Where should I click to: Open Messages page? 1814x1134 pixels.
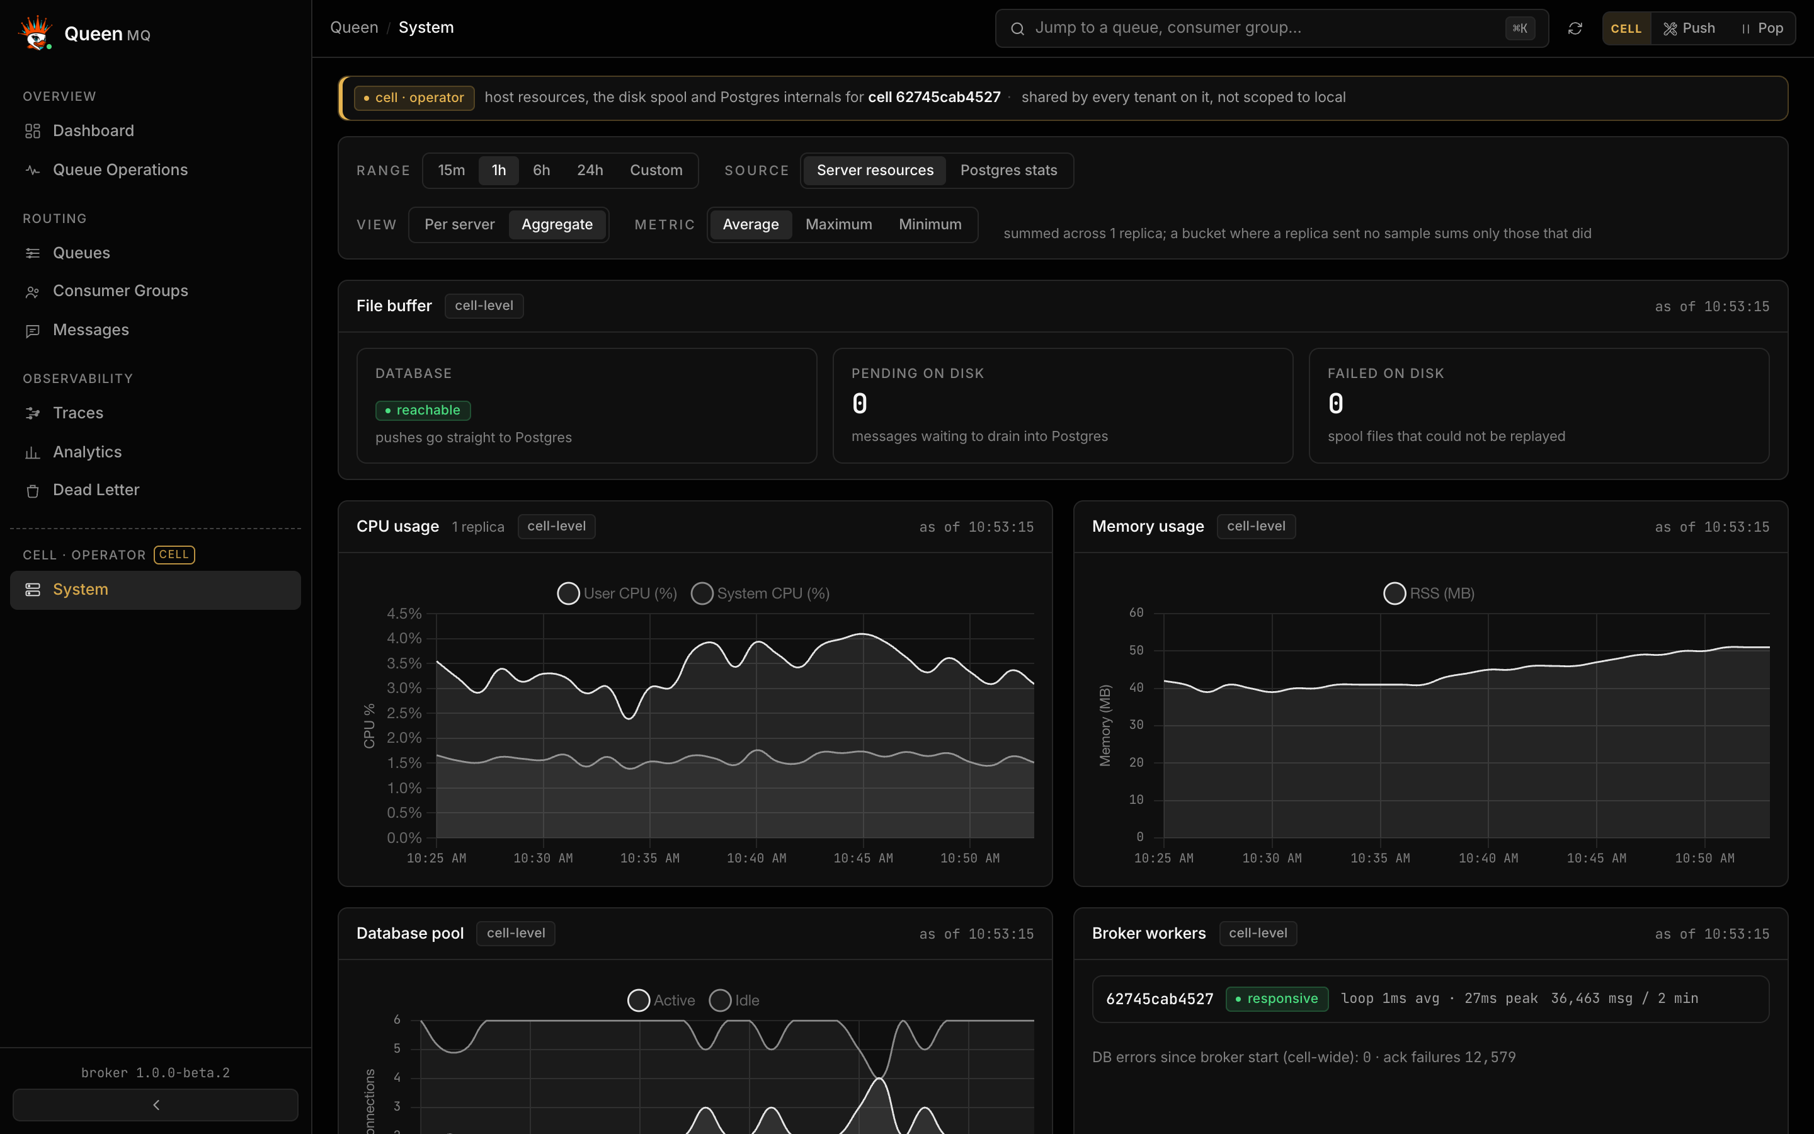pyautogui.click(x=155, y=330)
